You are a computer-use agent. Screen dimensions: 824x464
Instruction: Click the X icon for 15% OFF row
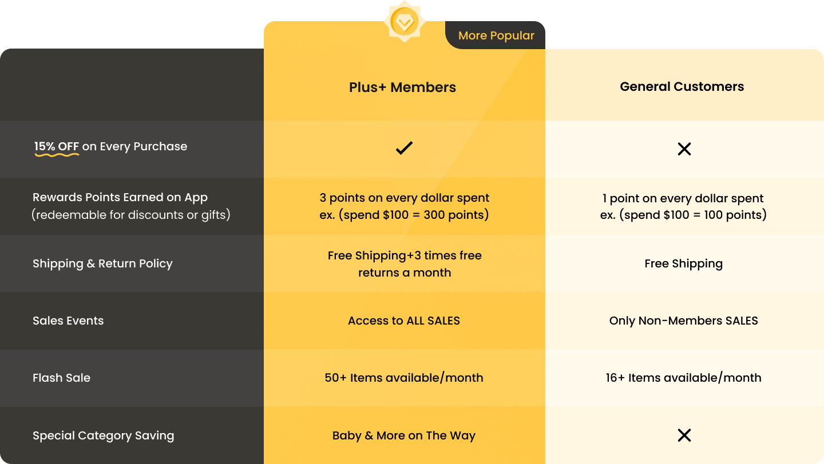[x=684, y=149]
